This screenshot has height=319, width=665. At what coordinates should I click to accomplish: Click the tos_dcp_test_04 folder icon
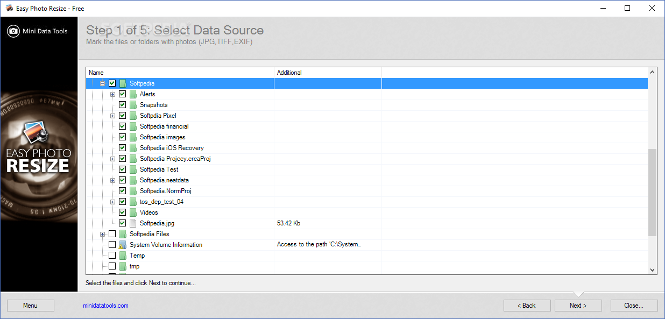133,202
